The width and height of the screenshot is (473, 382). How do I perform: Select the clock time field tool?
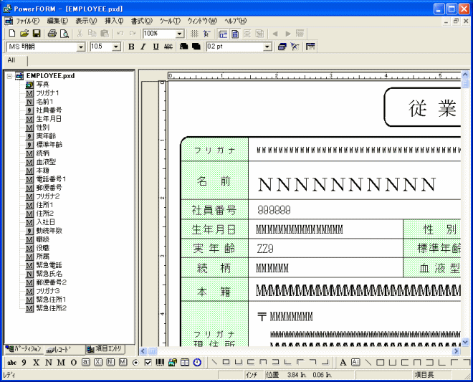coord(197,363)
